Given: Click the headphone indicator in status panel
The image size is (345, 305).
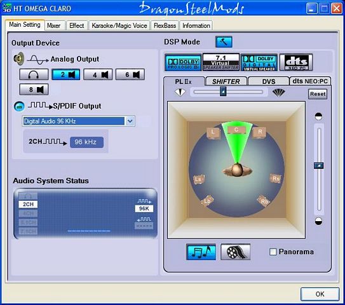Looking at the screenshot, I should pos(28,196).
